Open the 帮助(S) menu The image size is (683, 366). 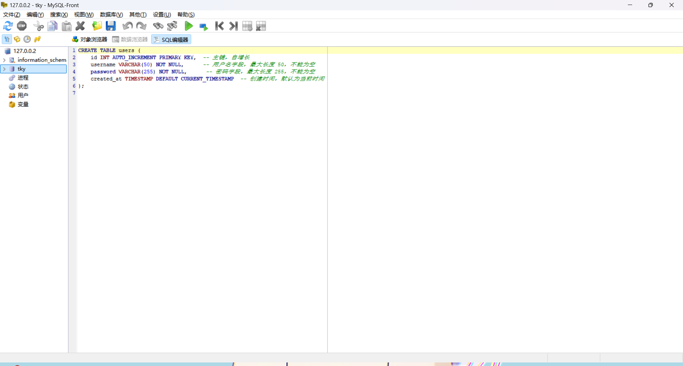pyautogui.click(x=186, y=15)
